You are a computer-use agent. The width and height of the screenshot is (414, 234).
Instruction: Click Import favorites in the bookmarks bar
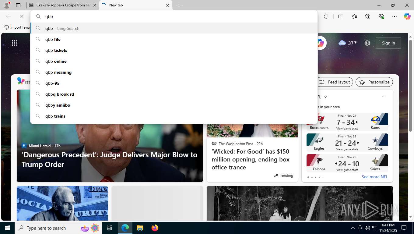click(17, 27)
